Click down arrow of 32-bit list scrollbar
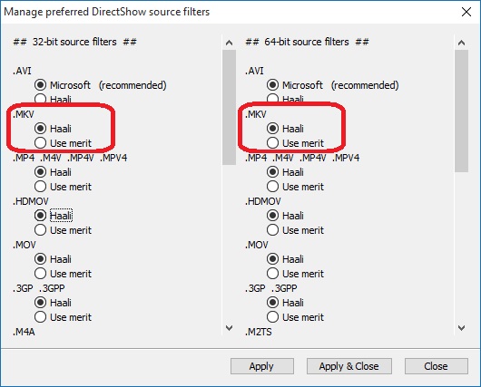 (x=229, y=328)
